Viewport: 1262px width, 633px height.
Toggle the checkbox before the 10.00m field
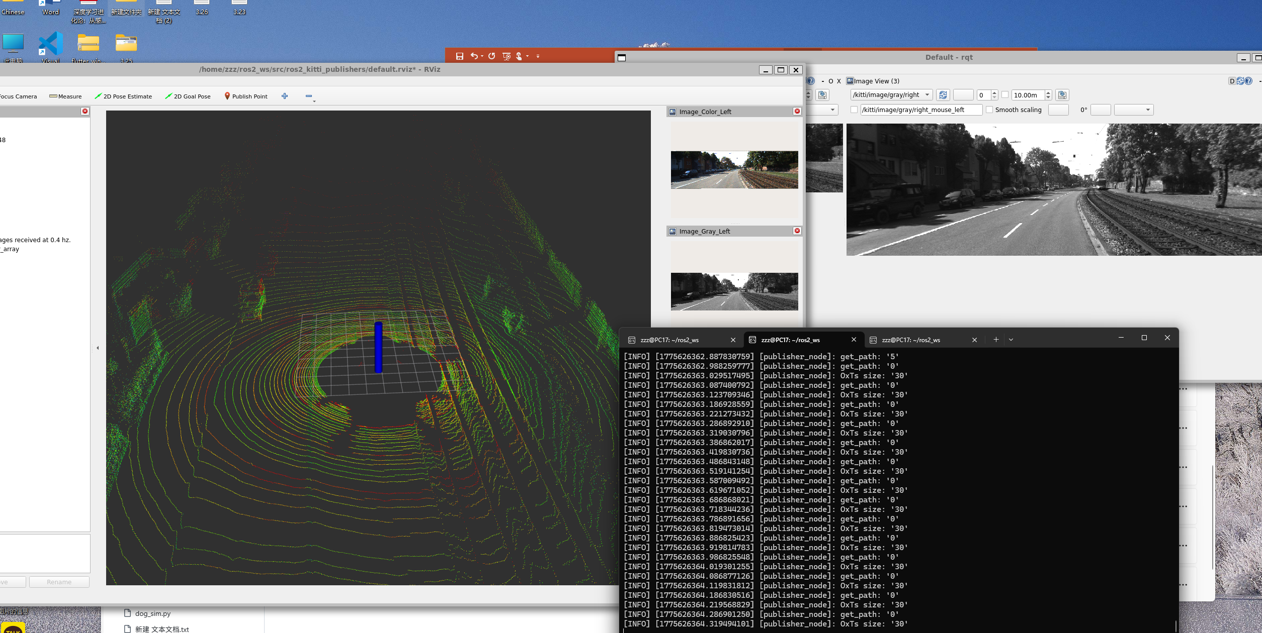pos(1005,94)
